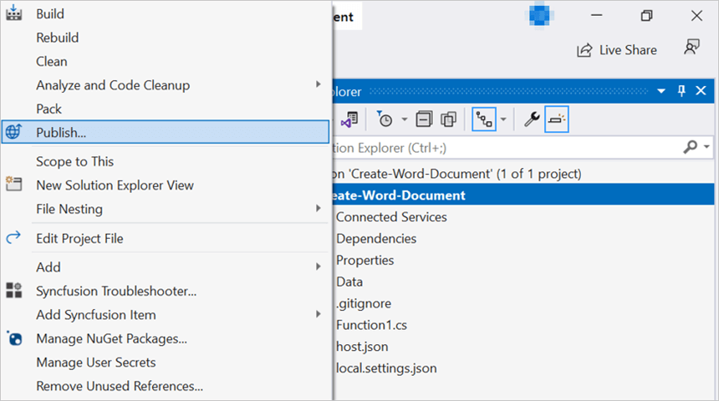The width and height of the screenshot is (719, 401).
Task: Select the Function1.cs file
Action: (x=371, y=325)
